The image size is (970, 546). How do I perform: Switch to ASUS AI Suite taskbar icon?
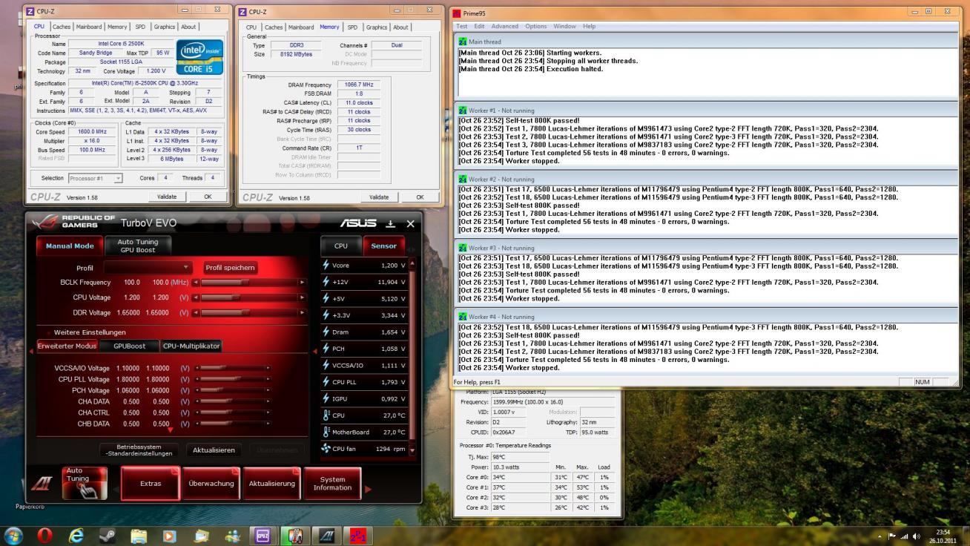[326, 535]
